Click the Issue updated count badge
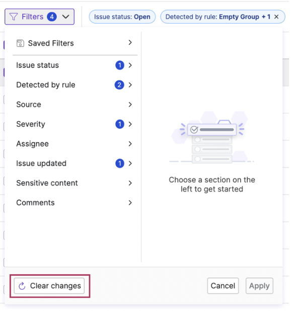The image size is (294, 311). [120, 164]
